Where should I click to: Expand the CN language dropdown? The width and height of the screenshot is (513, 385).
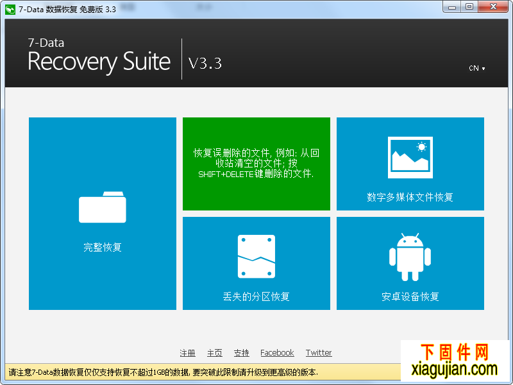pos(476,68)
